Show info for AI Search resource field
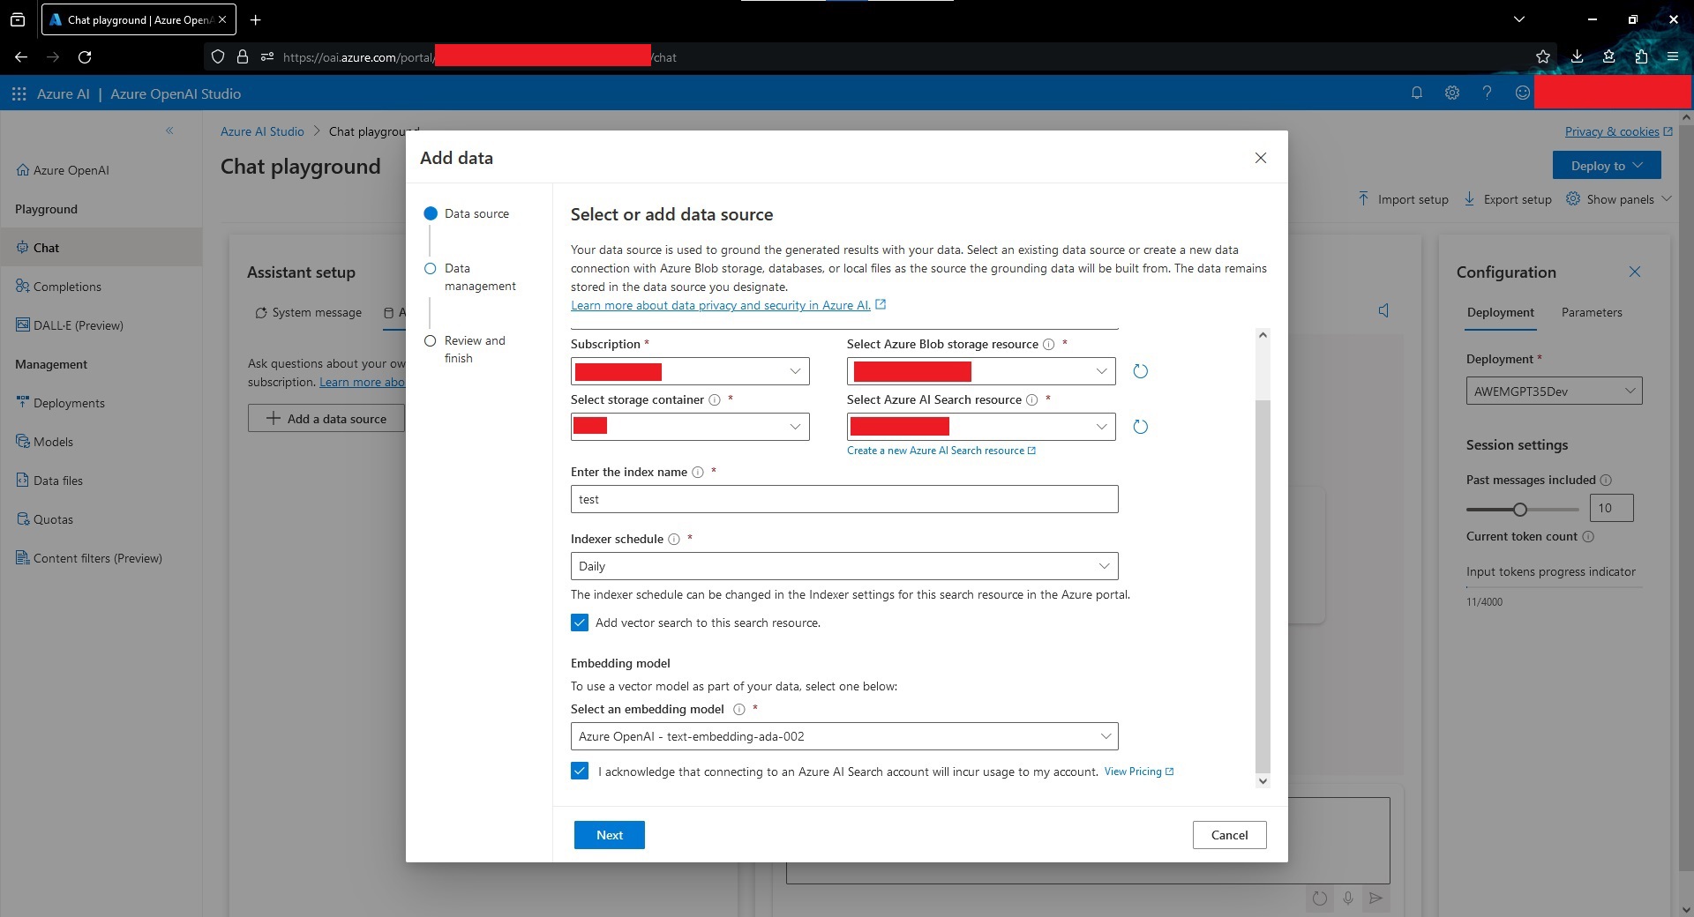The width and height of the screenshot is (1694, 917). pos(1031,400)
